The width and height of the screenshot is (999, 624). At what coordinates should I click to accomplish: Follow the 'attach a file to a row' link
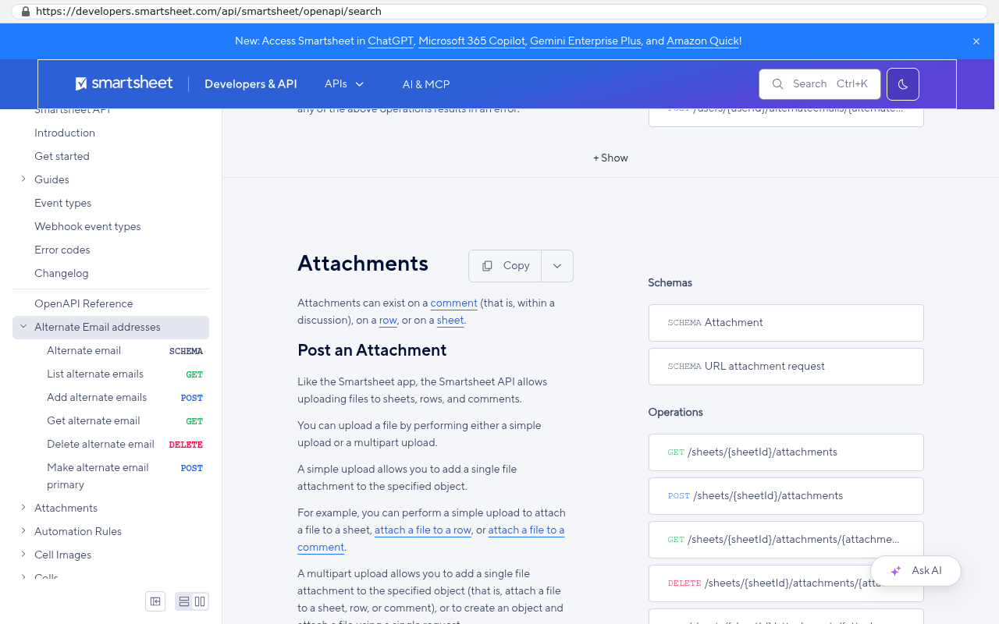[x=423, y=530]
